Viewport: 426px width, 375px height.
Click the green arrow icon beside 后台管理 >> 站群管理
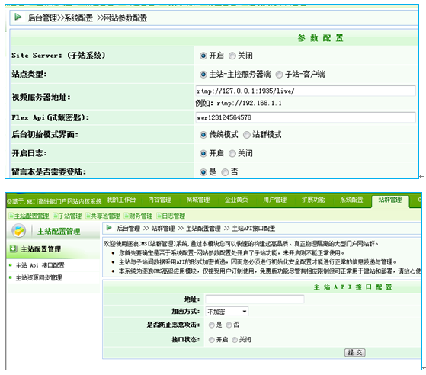[x=109, y=227]
